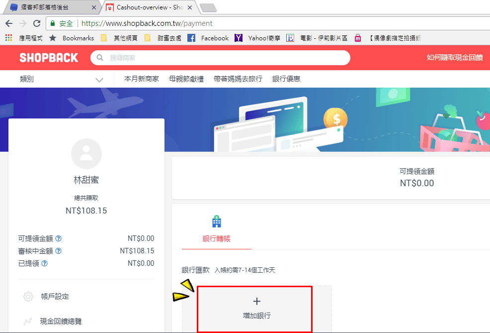The image size is (490, 333).
Task: Open 如何賺取現金回饋 link
Action: coord(454,58)
